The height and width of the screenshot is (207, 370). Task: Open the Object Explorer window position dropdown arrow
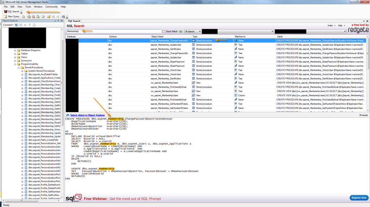[55, 21]
